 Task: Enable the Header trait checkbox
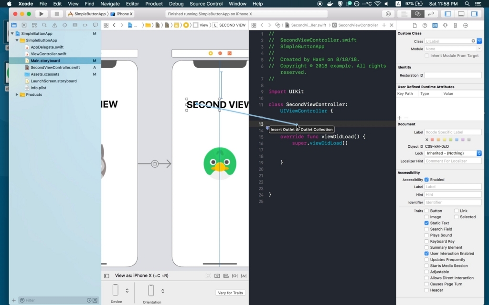pos(426,290)
